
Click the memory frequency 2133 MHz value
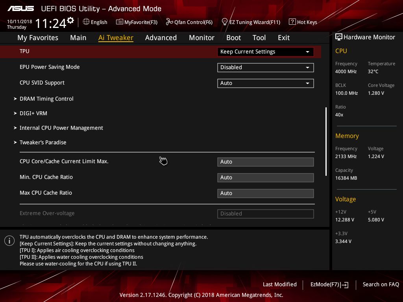(x=346, y=157)
